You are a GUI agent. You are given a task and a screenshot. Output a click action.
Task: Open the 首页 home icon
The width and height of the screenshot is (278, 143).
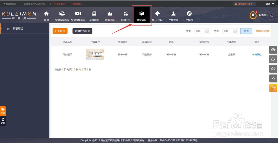click(x=46, y=14)
